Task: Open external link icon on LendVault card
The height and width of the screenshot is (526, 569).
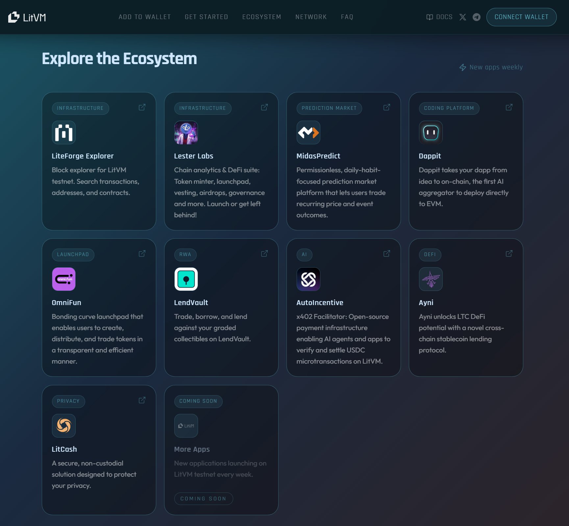Action: click(x=264, y=254)
